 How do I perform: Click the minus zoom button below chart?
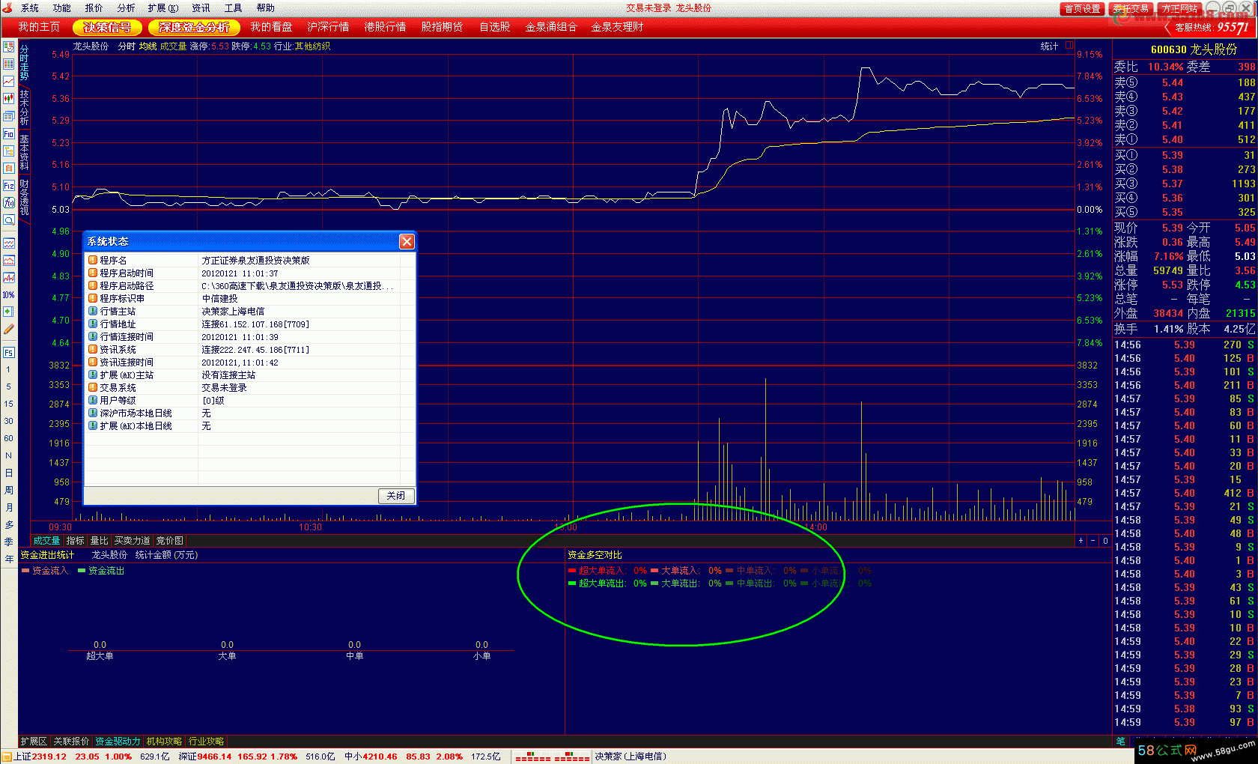pos(1093,541)
